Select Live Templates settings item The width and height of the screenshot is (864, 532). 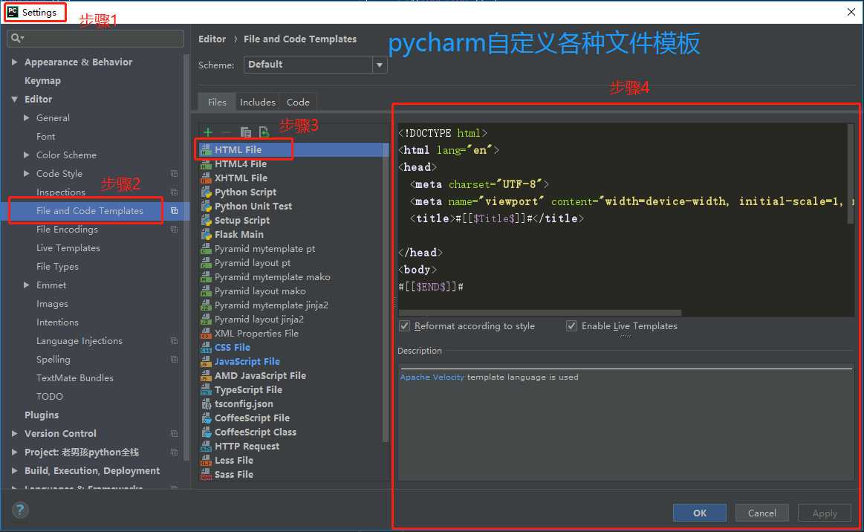[x=68, y=248]
